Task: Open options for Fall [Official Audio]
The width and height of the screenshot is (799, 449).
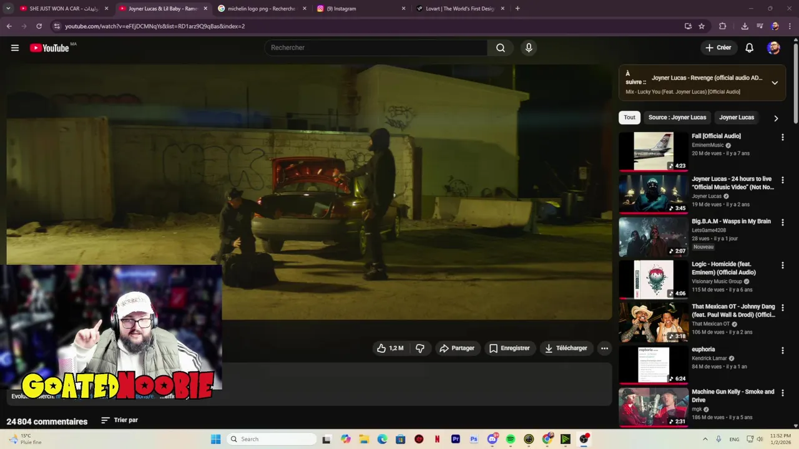Action: tap(783, 137)
